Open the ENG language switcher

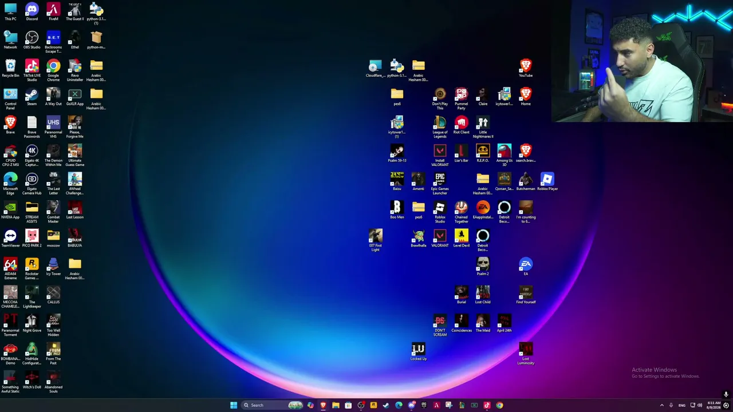681,405
